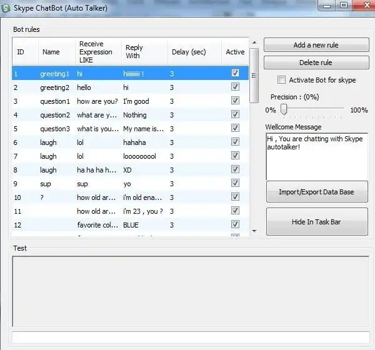Click Hide In Task Bar button

point(317,222)
